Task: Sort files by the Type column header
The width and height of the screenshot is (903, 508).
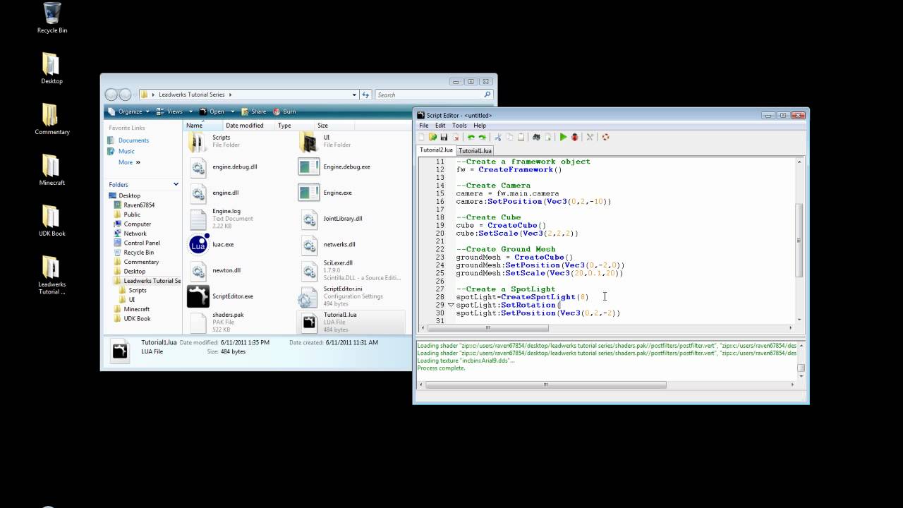Action: pyautogui.click(x=295, y=126)
